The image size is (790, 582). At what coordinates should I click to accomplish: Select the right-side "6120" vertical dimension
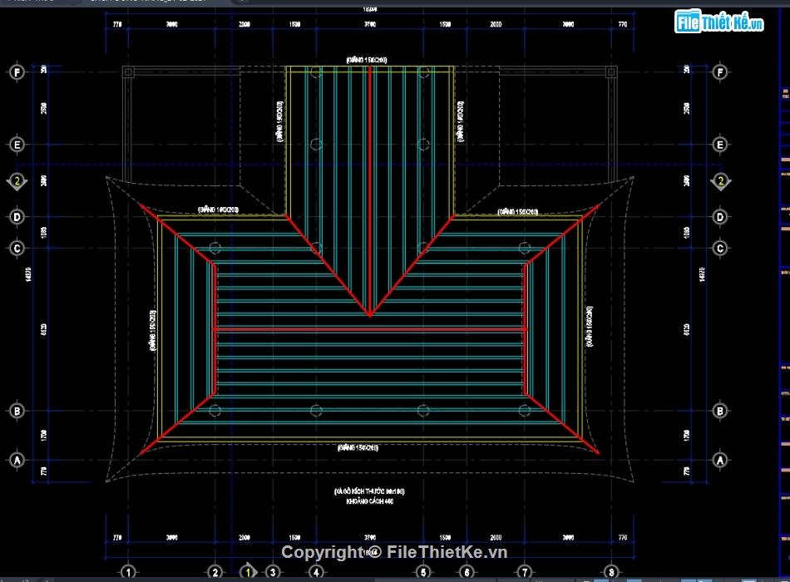(x=686, y=329)
